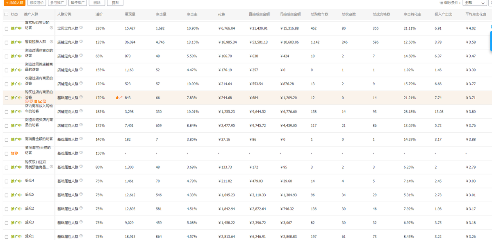
Task: Click 13.08 ROI value
Action: click(439, 112)
